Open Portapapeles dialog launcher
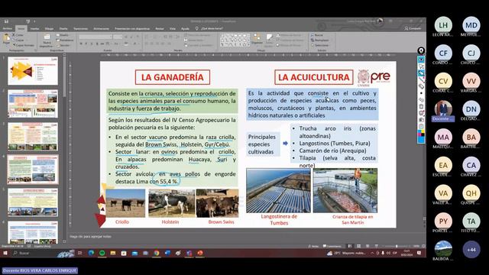The image size is (489, 275). (x=35, y=50)
